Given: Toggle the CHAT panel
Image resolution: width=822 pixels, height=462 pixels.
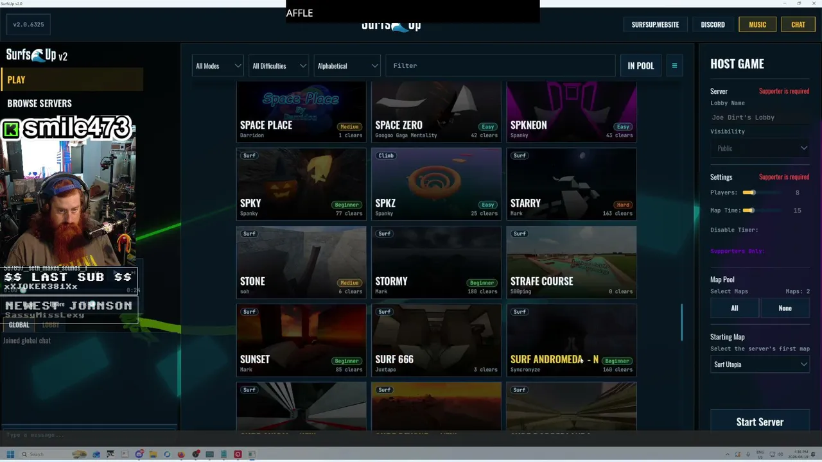Looking at the screenshot, I should [x=798, y=24].
